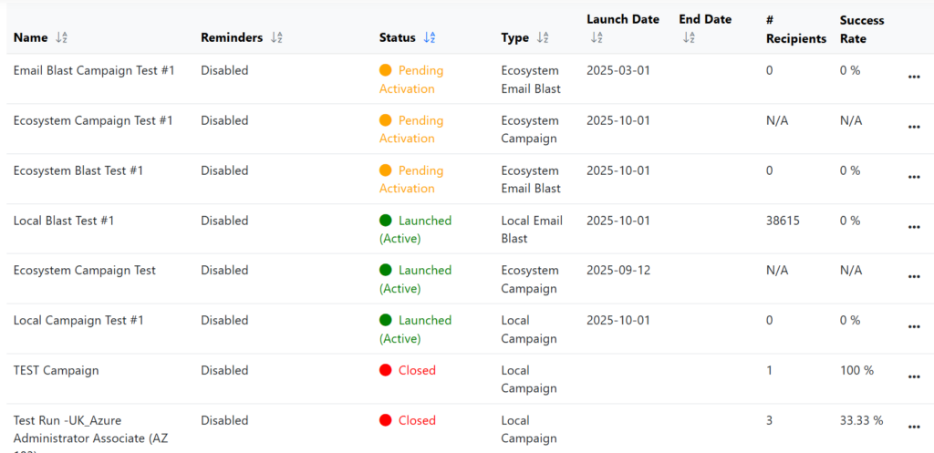Click the # Recipients column header
Screen dimensions: 934x453
(795, 29)
